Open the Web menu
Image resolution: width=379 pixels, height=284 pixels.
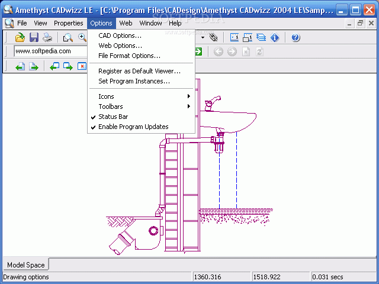(x=126, y=23)
